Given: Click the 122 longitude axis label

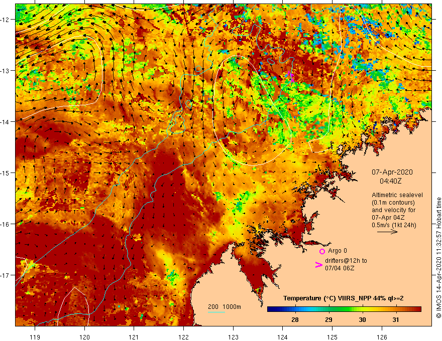Looking at the screenshot, I should 183,337.
